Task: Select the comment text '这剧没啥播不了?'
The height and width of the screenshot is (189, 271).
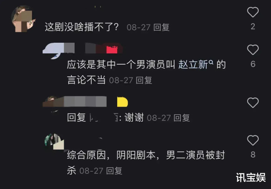Action: (x=82, y=27)
